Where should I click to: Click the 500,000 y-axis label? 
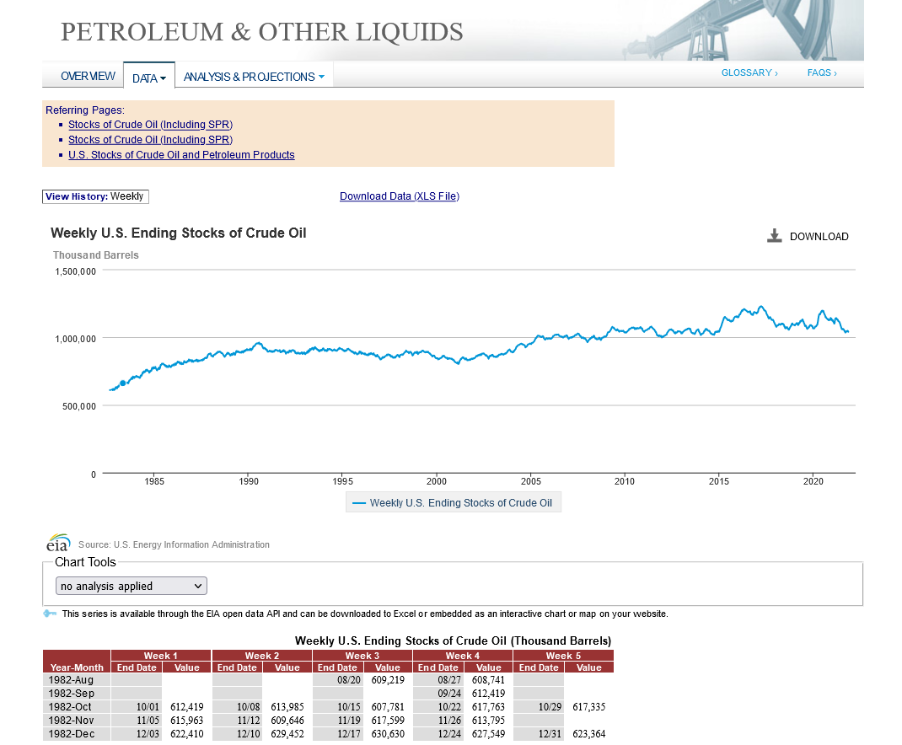79,406
